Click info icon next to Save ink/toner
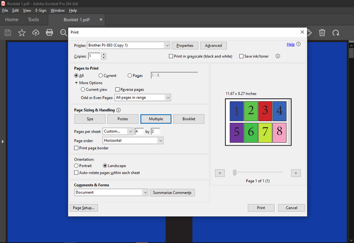The height and width of the screenshot is (243, 354). click(278, 56)
